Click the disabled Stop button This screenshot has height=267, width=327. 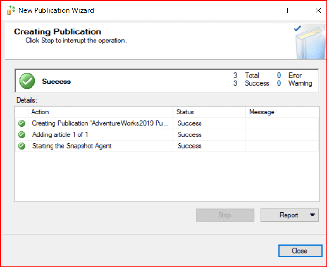224,215
